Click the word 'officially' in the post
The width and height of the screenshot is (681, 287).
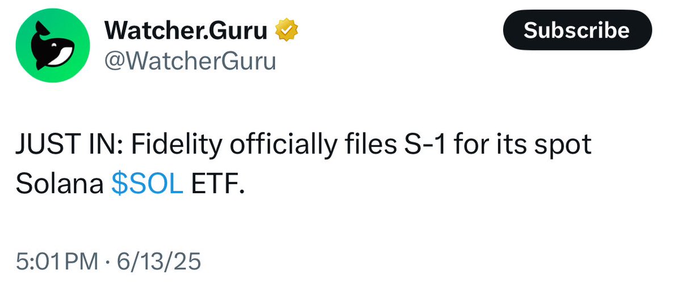[x=283, y=145]
